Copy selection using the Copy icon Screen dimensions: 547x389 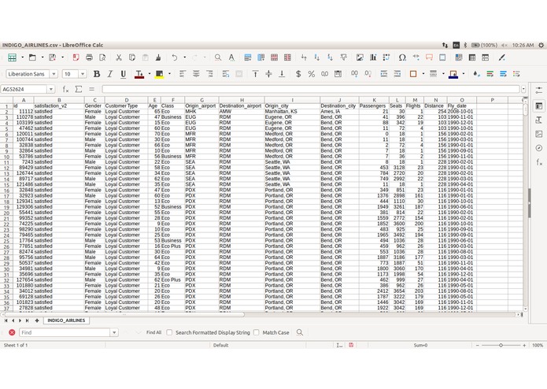click(x=132, y=57)
